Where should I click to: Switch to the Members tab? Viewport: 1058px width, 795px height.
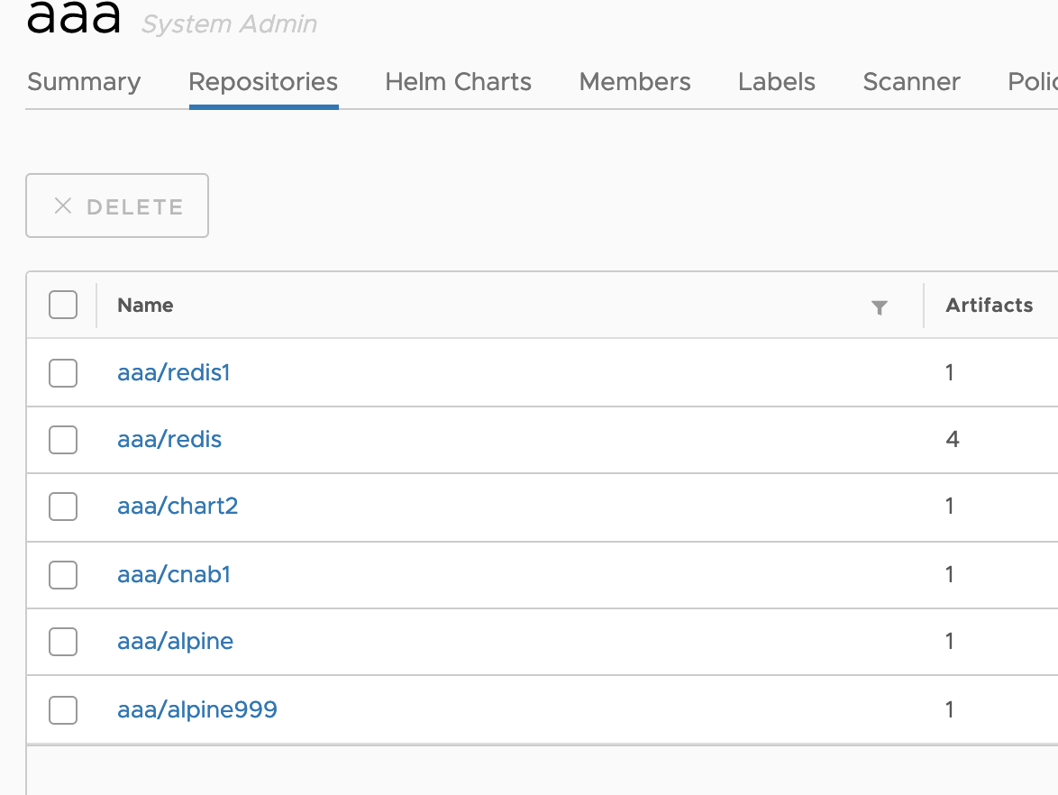(x=634, y=82)
